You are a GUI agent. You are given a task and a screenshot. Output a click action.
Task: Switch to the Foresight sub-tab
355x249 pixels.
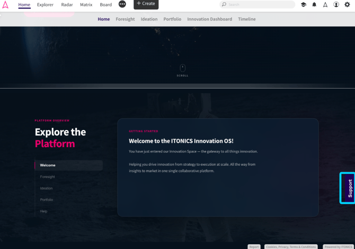coord(125,19)
